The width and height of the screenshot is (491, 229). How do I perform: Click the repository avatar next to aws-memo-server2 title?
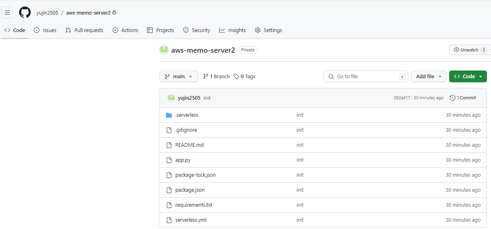point(164,50)
